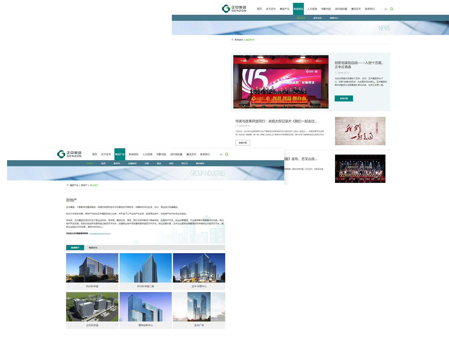
Task: Switch language with En on the News page
Action: (386, 9)
